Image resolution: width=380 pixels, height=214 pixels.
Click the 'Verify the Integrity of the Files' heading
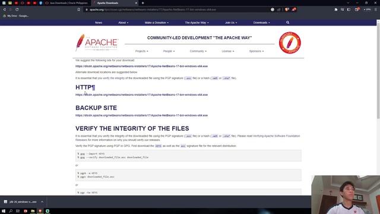[132, 128]
